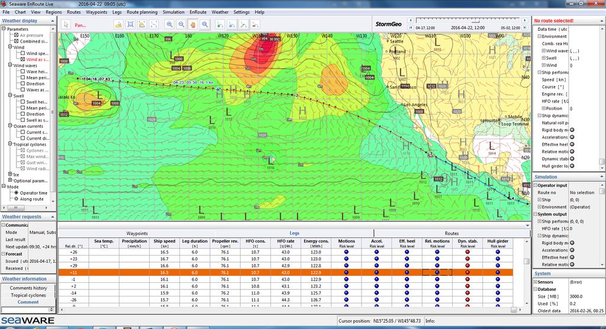This screenshot has height=329, width=606.
Task: Collapse the Ocean currents tree node
Action: point(11,125)
